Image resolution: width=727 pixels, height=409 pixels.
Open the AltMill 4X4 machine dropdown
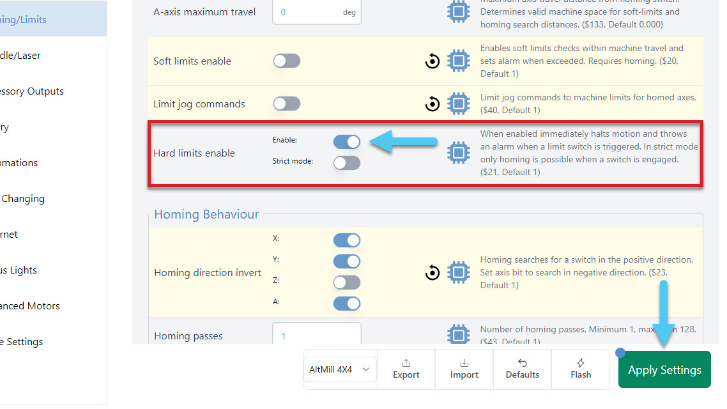click(339, 369)
